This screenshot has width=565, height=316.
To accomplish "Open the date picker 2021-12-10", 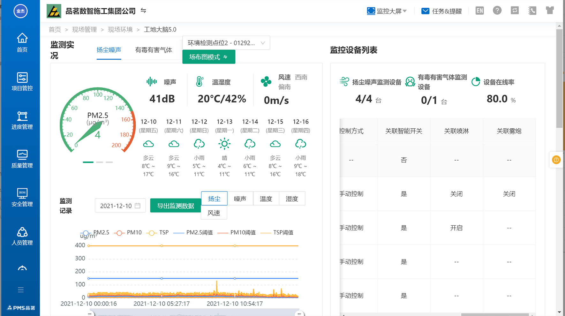I will 120,206.
